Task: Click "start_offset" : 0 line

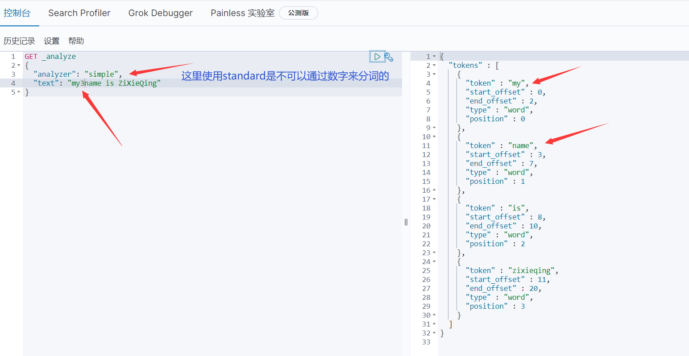Action: tap(506, 92)
